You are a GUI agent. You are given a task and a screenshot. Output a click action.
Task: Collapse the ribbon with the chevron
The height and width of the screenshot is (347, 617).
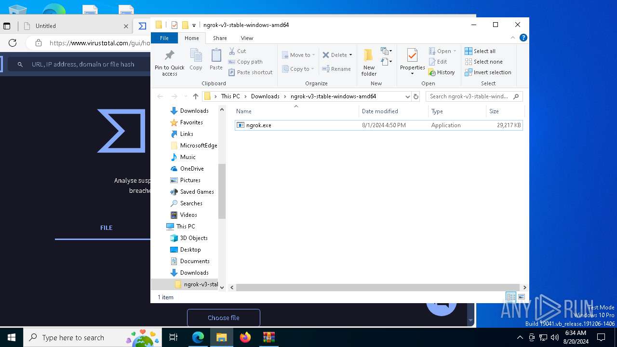(513, 38)
